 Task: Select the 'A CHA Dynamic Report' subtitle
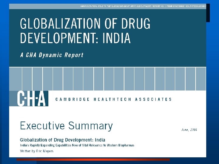(52, 55)
